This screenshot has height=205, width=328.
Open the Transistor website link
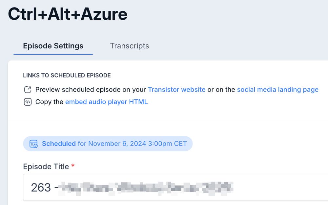click(x=176, y=90)
